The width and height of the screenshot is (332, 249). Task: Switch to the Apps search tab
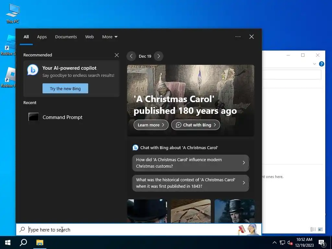pyautogui.click(x=42, y=37)
